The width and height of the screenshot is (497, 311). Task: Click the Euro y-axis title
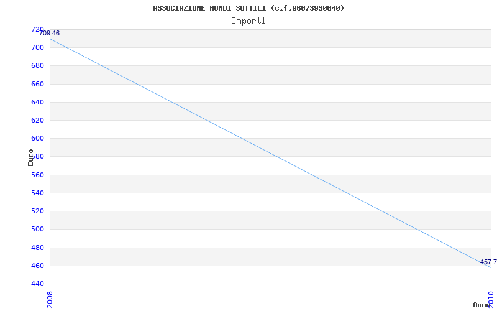(x=30, y=157)
